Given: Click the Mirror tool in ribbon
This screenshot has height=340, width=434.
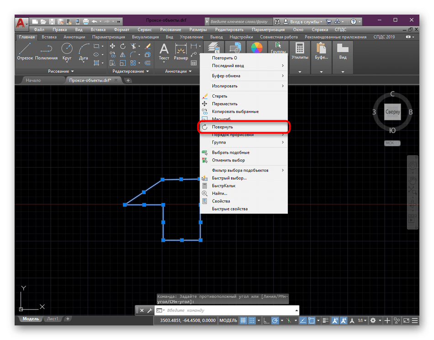Looking at the screenshot, I should [x=122, y=54].
